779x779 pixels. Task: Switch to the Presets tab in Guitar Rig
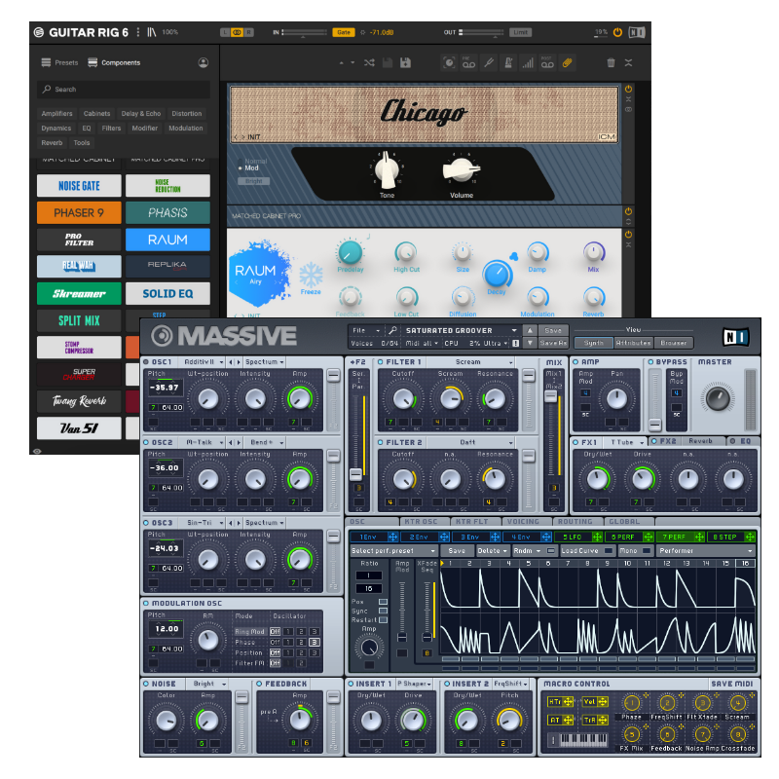59,62
